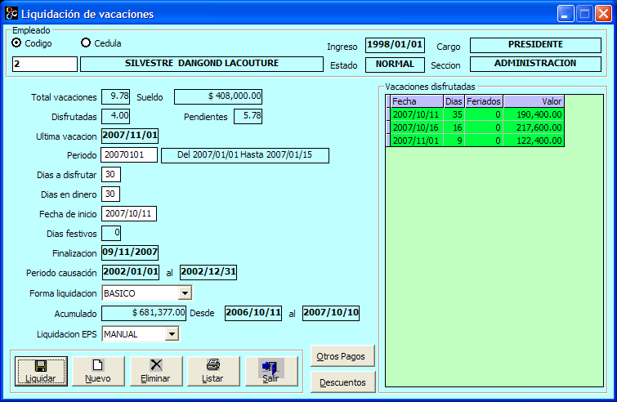Select the vacation row dated 2007/11/01
Image resolution: width=617 pixels, height=402 pixels.
[x=475, y=141]
